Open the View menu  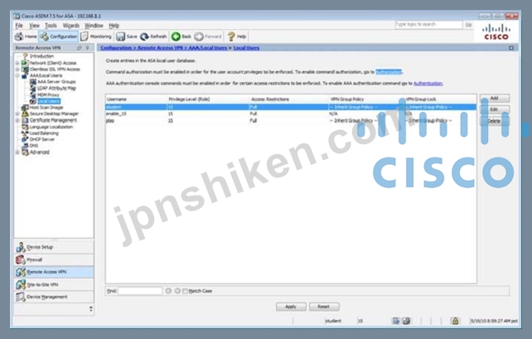pyautogui.click(x=34, y=26)
